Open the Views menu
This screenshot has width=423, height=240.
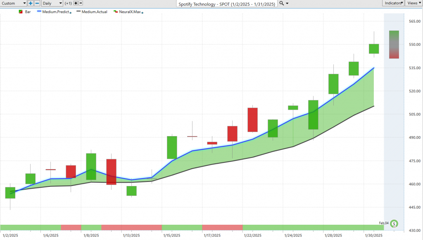point(413,3)
